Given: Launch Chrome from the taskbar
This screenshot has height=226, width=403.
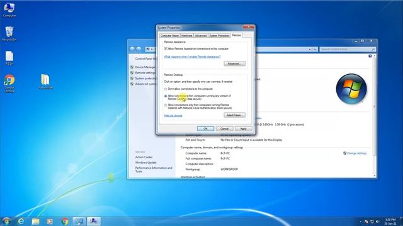Looking at the screenshot, I should click(x=64, y=222).
